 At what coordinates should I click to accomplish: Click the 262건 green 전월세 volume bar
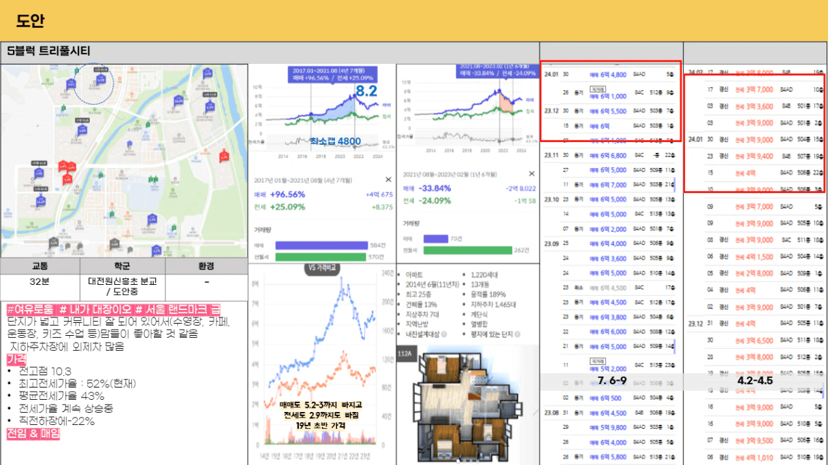[468, 250]
